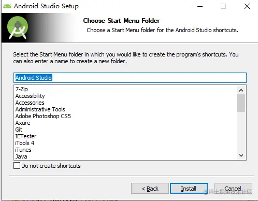Click scrollbar down arrow in folder list
This screenshot has width=258, height=201.
click(x=241, y=155)
